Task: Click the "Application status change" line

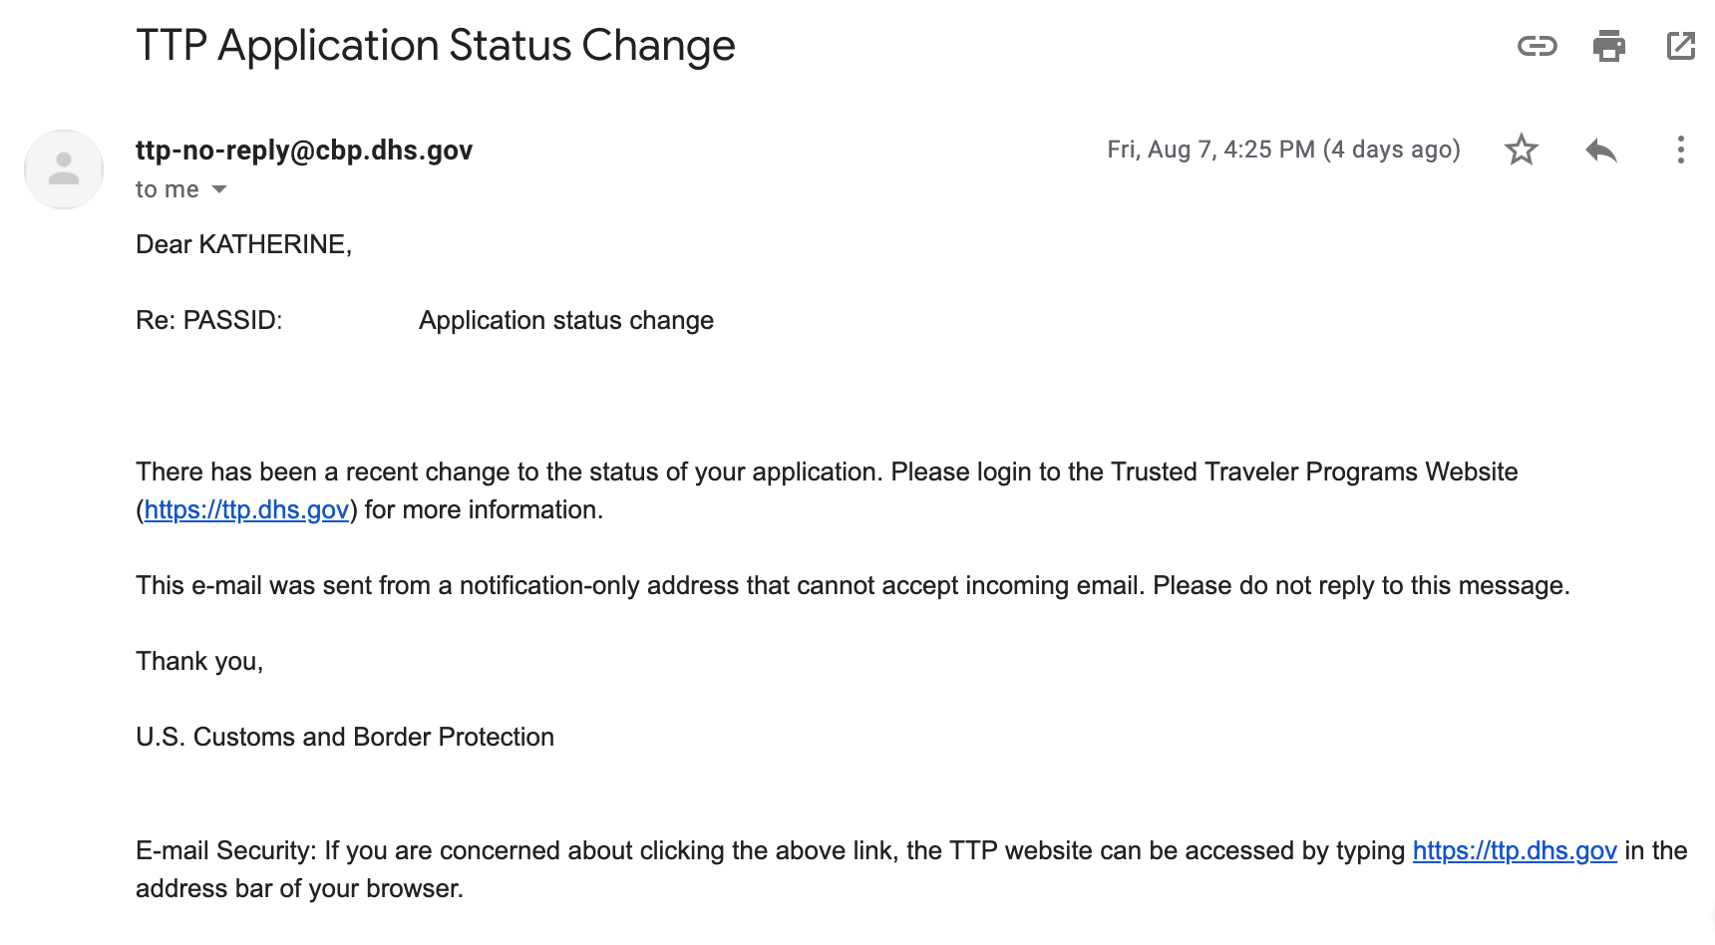Action: click(566, 320)
